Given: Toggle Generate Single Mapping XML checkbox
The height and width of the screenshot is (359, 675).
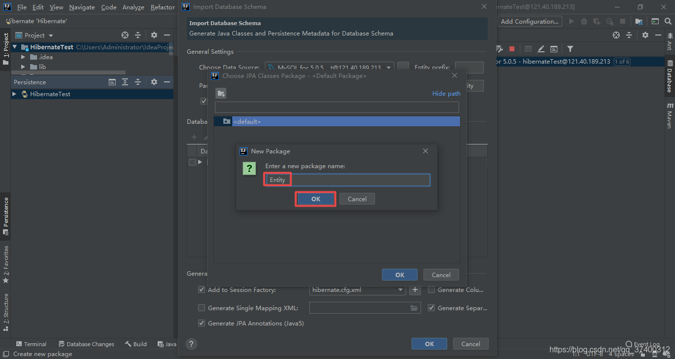Looking at the screenshot, I should coord(202,308).
